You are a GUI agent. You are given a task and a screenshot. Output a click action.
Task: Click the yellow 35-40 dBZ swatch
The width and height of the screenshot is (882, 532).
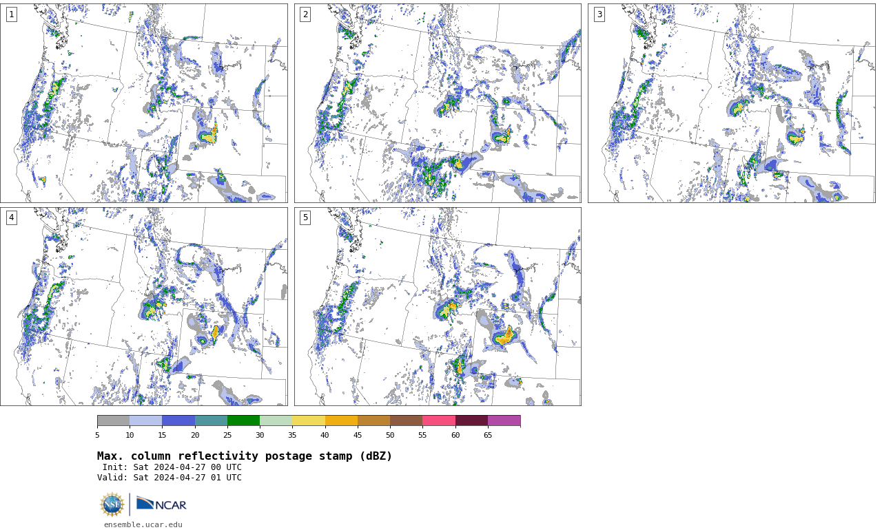[x=309, y=421]
